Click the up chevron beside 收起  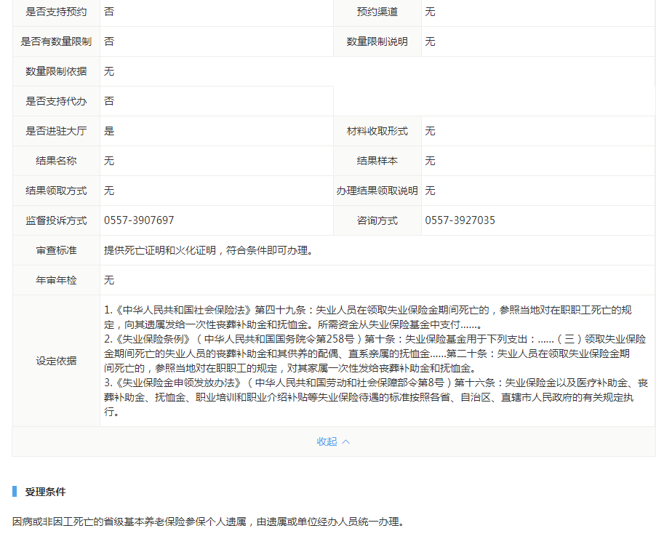point(346,442)
